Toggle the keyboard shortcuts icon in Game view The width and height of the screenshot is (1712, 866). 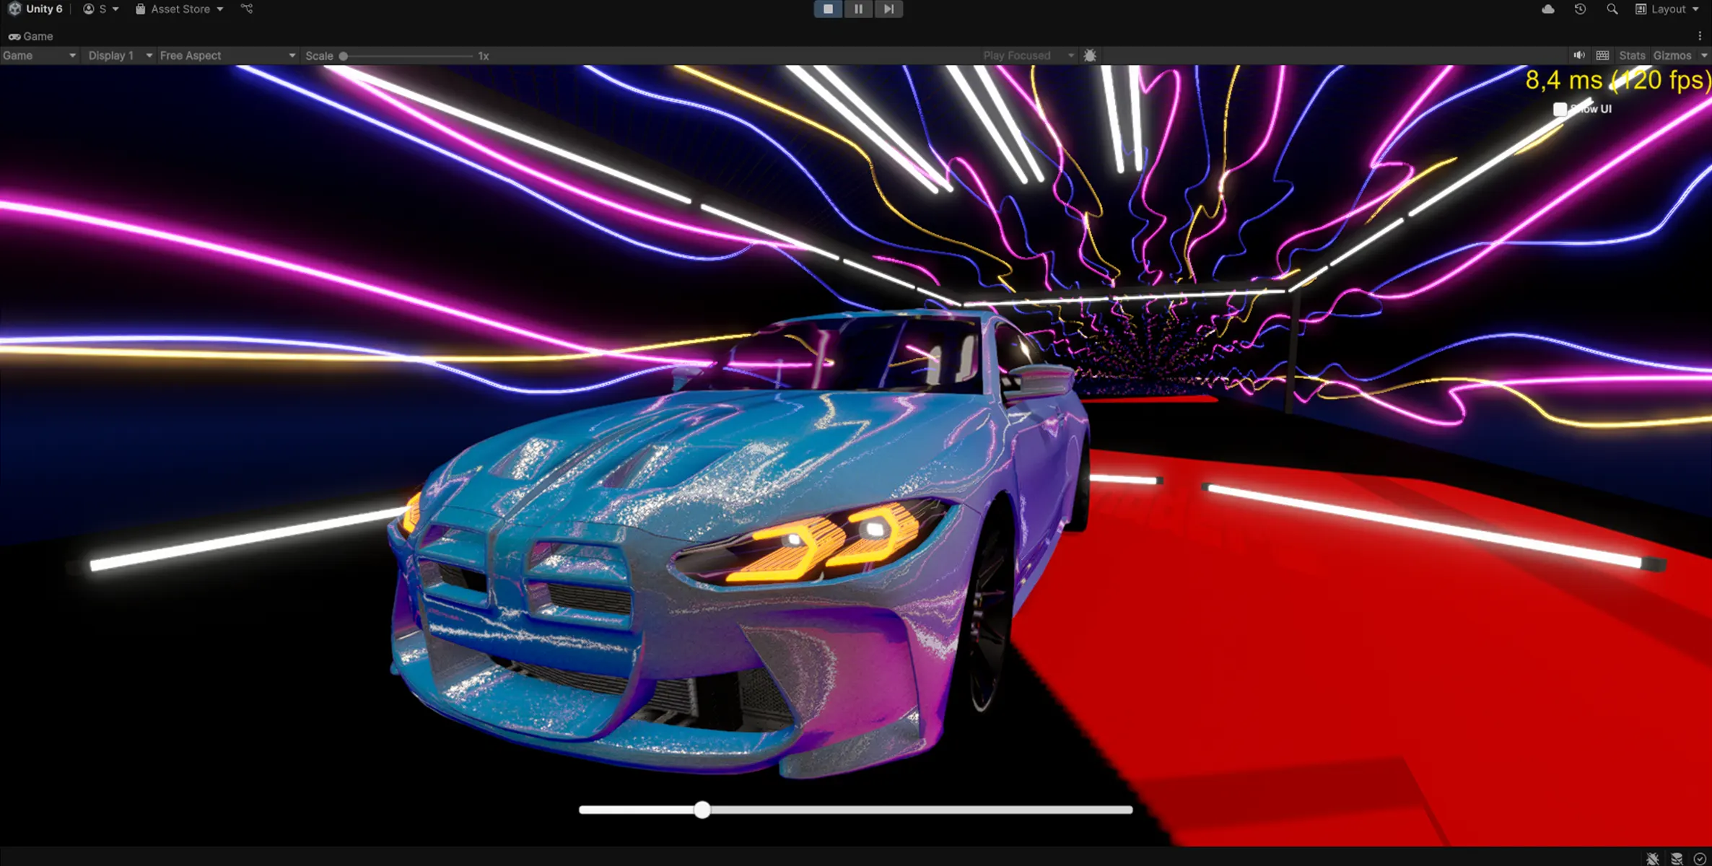[1602, 56]
